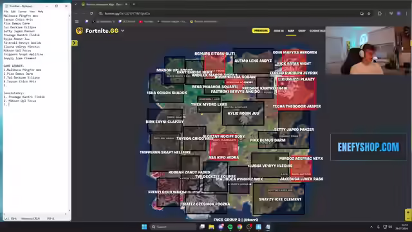This screenshot has width=412, height=232.
Task: Open the COSMETICS navigation item
Action: tap(317, 31)
